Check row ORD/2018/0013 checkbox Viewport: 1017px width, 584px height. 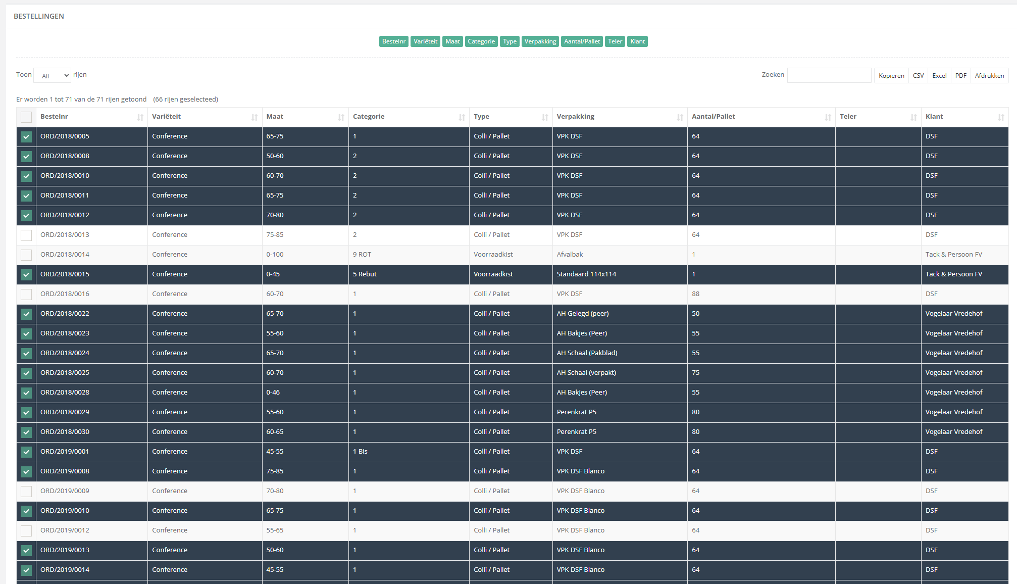pos(26,235)
